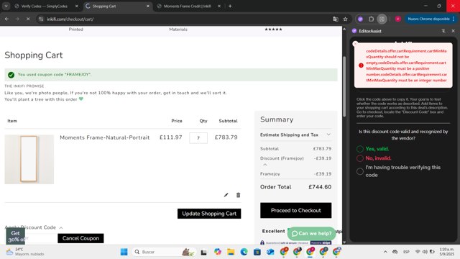Click the Moments Frame-Natural-Portrait product name
The height and width of the screenshot is (259, 460).
[105, 137]
